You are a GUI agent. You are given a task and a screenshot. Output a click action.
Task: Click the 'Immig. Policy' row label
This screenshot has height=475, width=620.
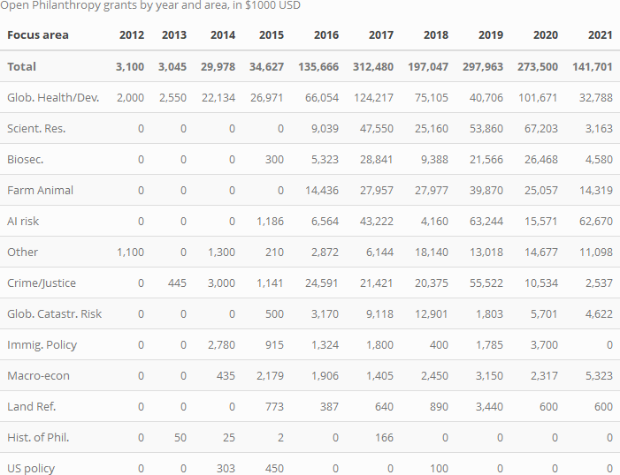point(42,344)
